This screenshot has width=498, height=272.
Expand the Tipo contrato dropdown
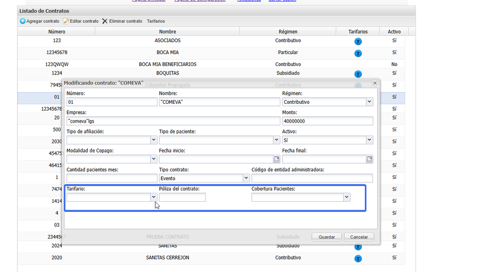click(246, 178)
